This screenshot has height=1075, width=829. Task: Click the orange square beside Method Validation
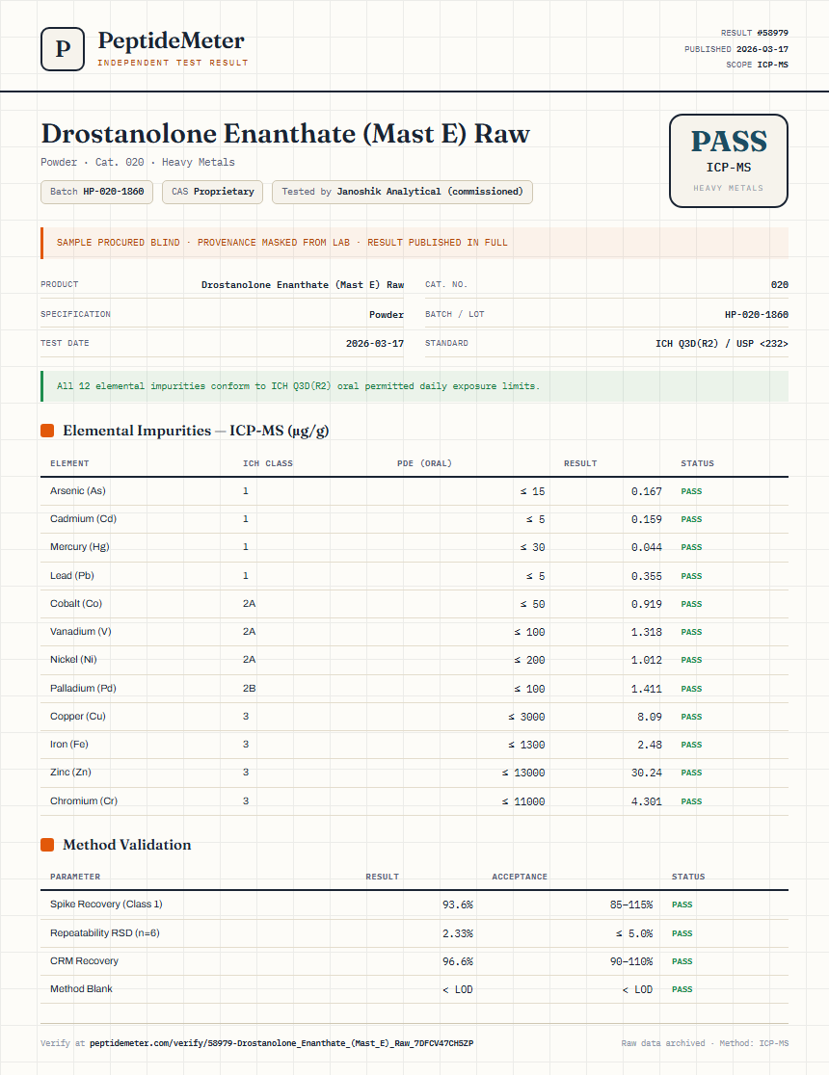[47, 845]
